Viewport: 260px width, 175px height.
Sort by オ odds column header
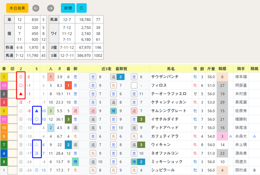tap(60, 69)
